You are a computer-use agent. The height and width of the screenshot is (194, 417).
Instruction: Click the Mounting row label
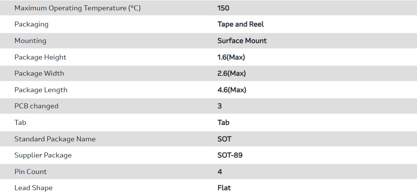click(30, 41)
